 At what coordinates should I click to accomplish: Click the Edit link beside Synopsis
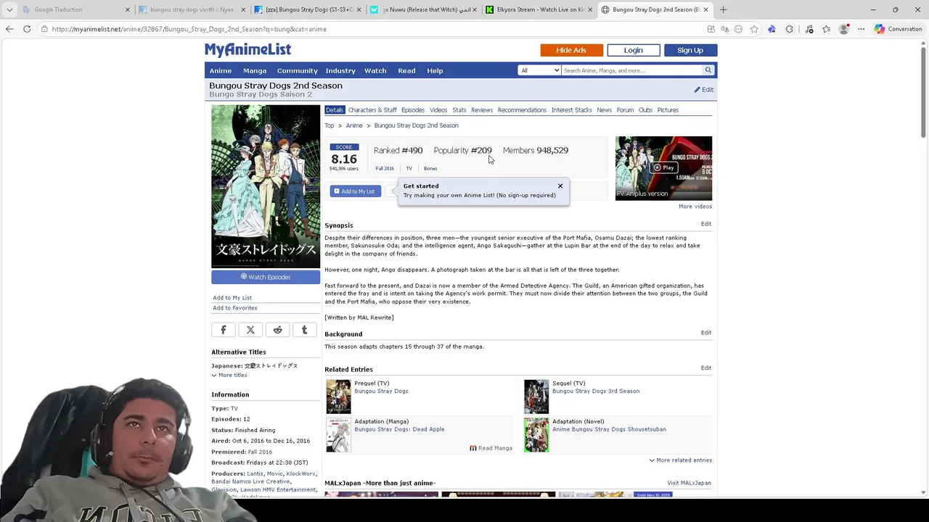click(706, 224)
